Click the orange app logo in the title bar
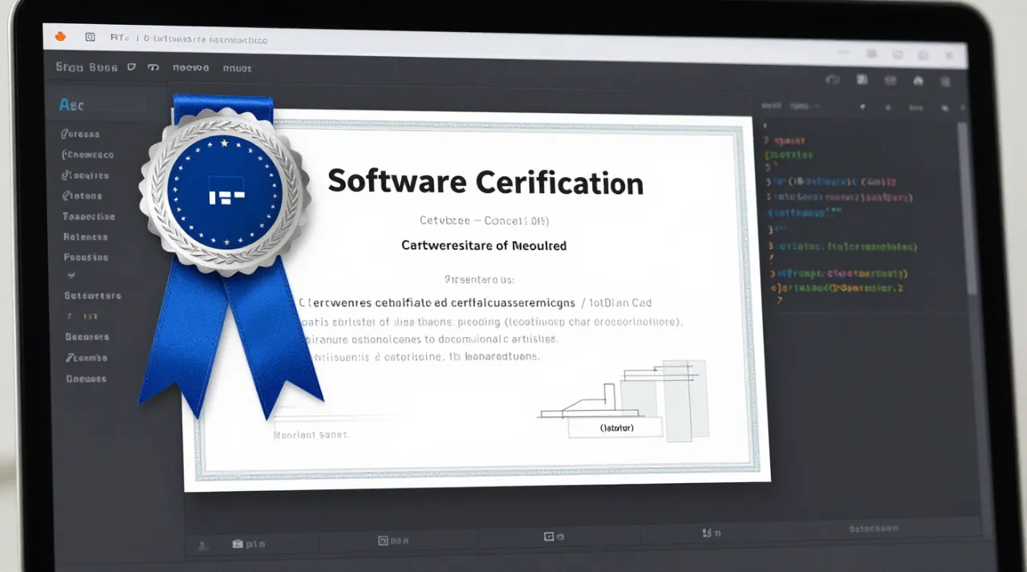 (x=59, y=36)
